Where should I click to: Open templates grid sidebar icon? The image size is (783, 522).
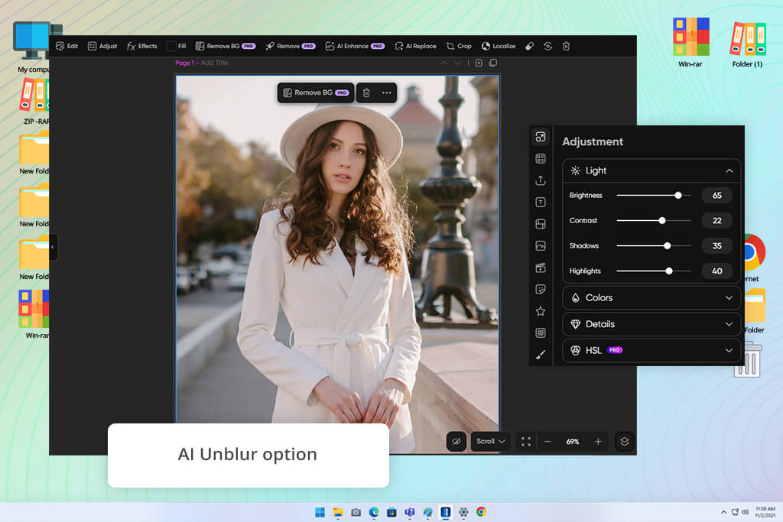click(x=541, y=159)
